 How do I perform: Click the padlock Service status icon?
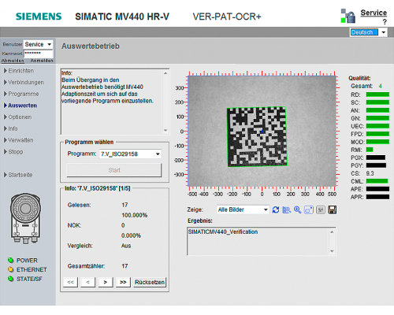pos(348,17)
